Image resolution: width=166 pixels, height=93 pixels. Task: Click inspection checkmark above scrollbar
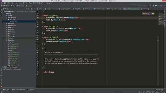(x=158, y=11)
